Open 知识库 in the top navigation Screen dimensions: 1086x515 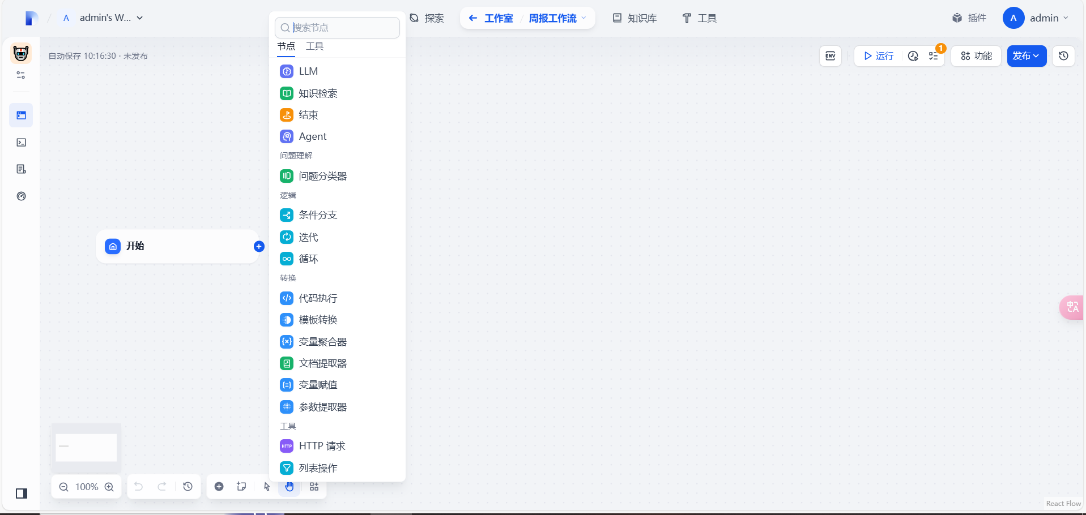pos(634,18)
